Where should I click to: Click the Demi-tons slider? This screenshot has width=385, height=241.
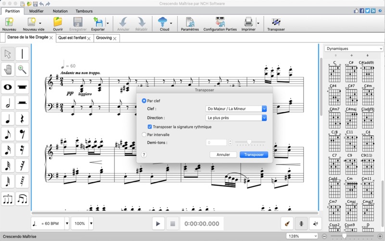pyautogui.click(x=250, y=142)
